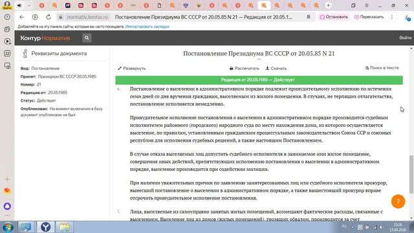
Task: Click the address bar domain normativ.kontur.ru
Action: coord(87,17)
